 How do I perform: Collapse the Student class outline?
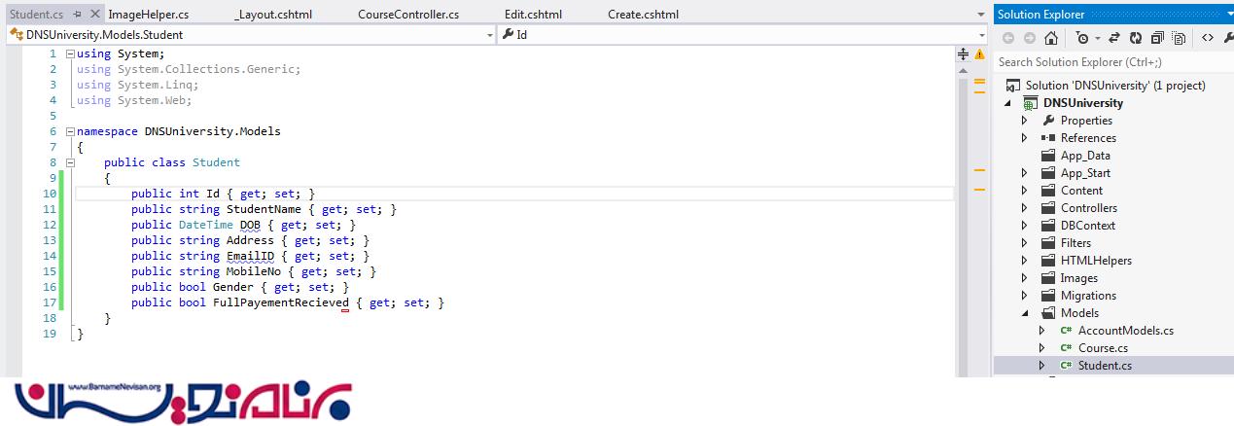click(69, 162)
